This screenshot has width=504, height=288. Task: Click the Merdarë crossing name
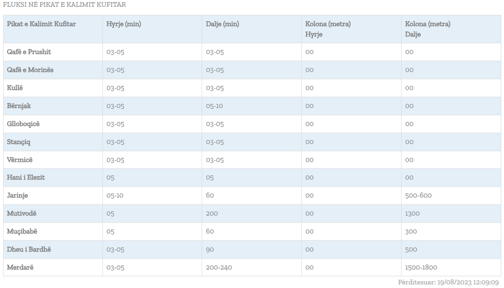[x=20, y=267]
